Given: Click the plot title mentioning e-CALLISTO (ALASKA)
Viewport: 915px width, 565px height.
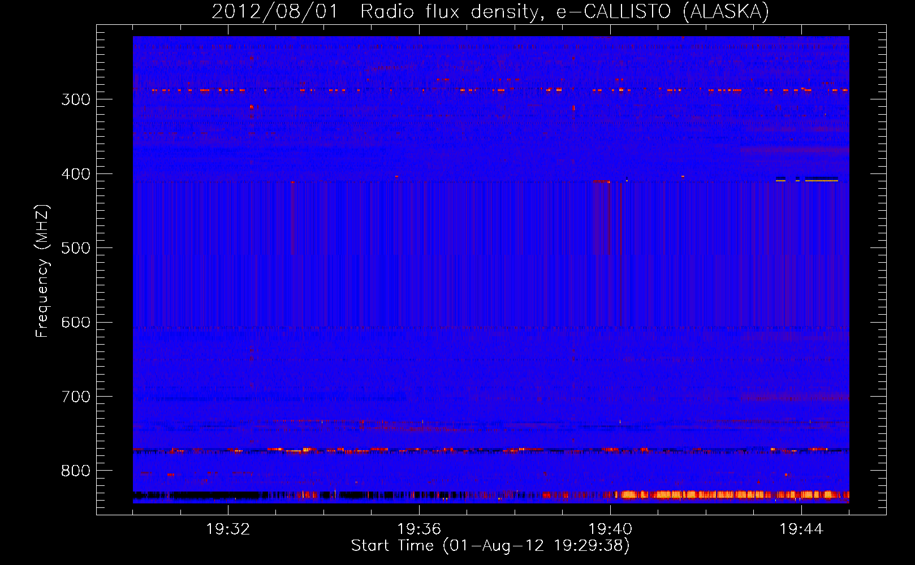Looking at the screenshot, I should coord(490,11).
